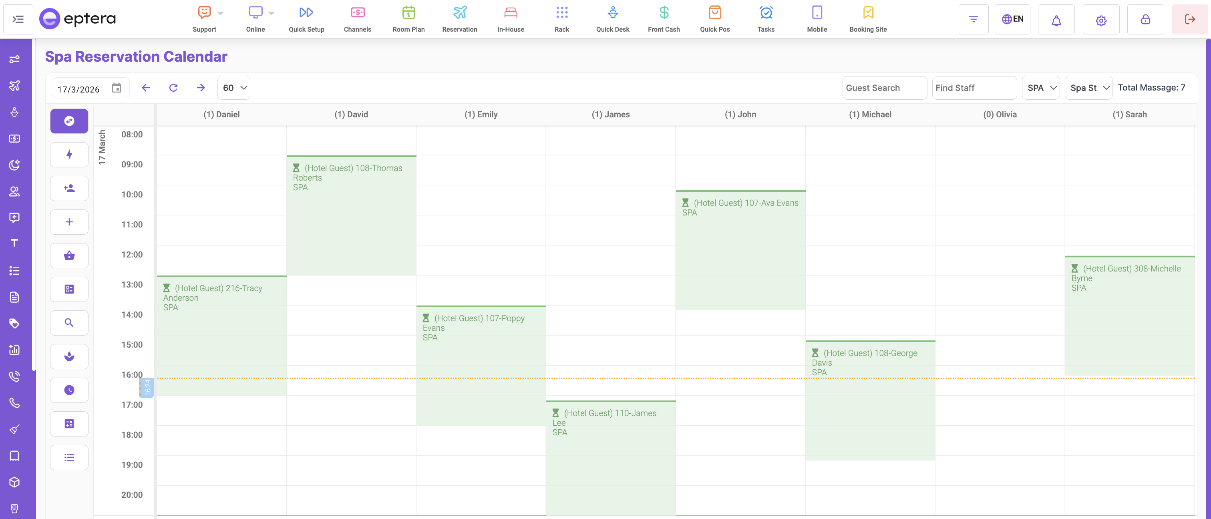
Task: Click the shopping basket icon button
Action: [x=69, y=256]
